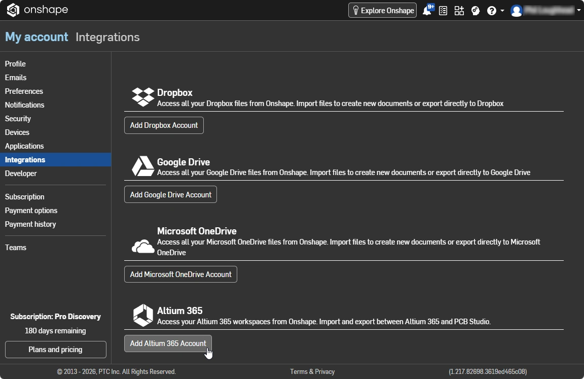
Task: Add a Google Drive account
Action: 170,194
